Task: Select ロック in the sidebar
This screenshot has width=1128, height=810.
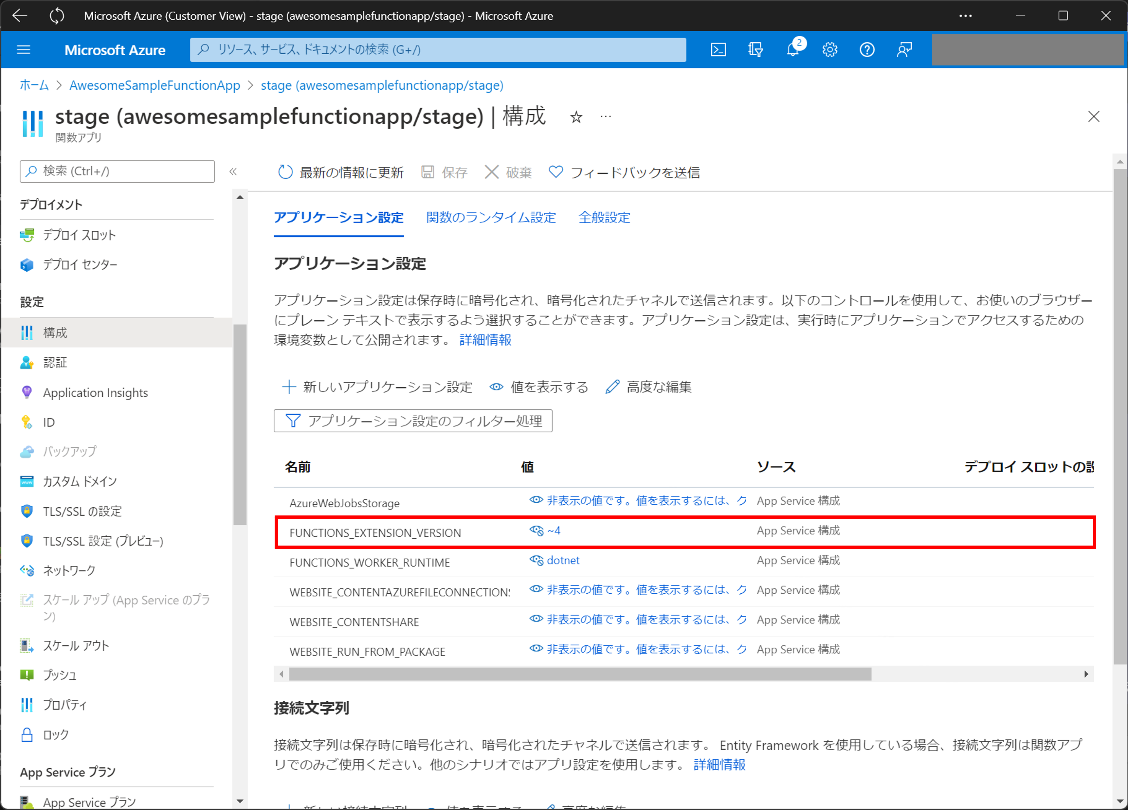Action: (56, 734)
